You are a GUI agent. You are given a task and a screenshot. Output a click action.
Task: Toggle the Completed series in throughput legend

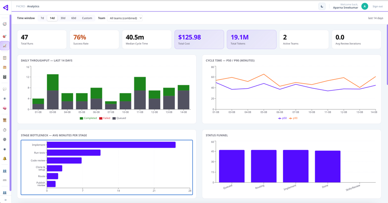(x=88, y=118)
